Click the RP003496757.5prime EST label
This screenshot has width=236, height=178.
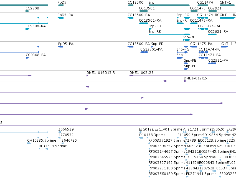tap(167, 146)
